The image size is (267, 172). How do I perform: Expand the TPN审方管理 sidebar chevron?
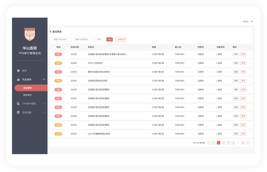tap(44, 103)
